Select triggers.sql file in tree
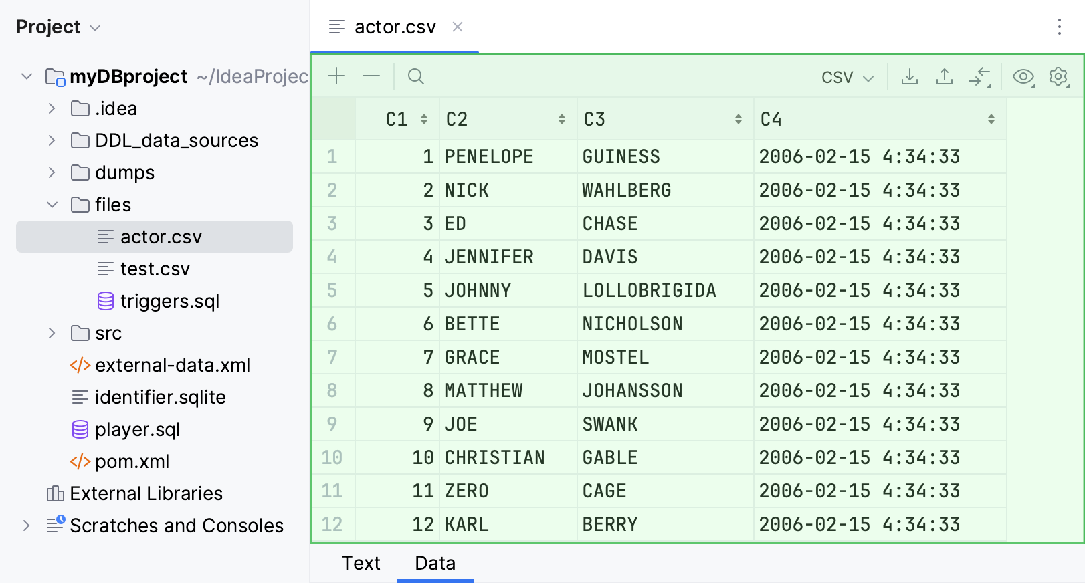Screen dimensions: 1085x583 pos(169,301)
